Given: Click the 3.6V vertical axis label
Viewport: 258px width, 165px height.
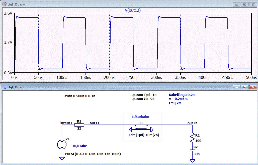Looking at the screenshot, I should 8,13.
